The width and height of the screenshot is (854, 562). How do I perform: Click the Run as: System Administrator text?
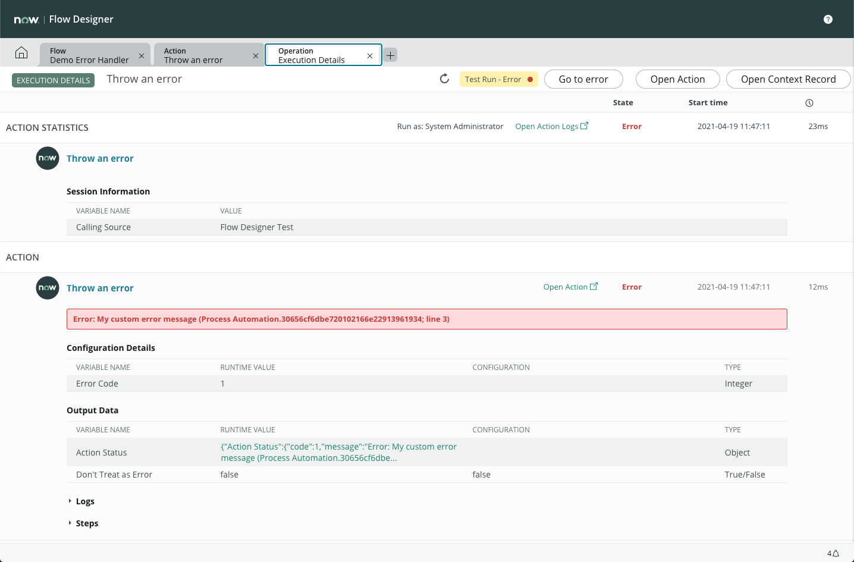pos(450,126)
